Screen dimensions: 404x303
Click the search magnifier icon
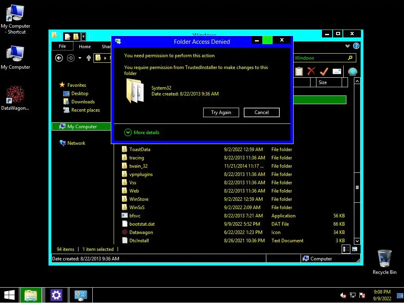pos(350,58)
